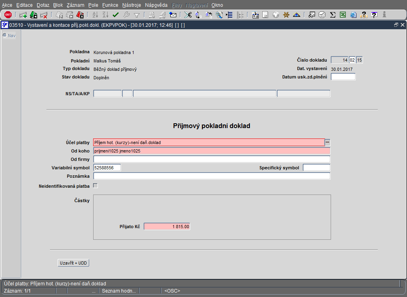Click the Variabilní symbol field
Image resolution: width=407 pixels, height=297 pixels.
pyautogui.click(x=107, y=168)
